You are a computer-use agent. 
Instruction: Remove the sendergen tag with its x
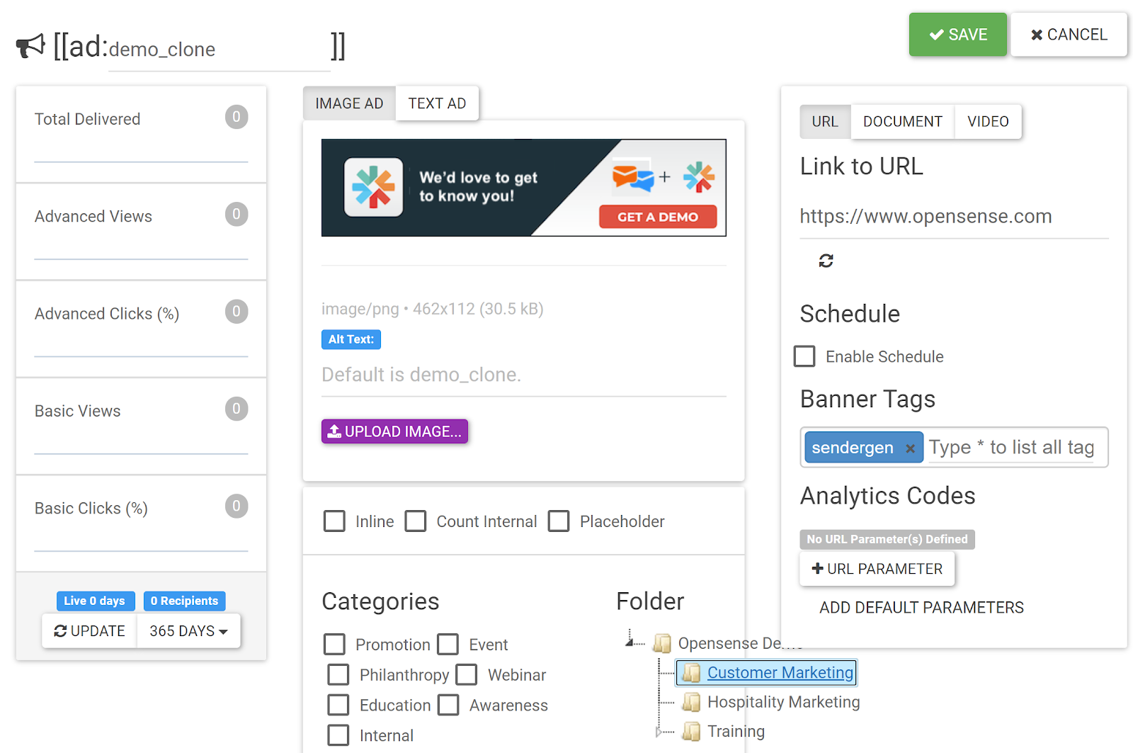pos(910,448)
